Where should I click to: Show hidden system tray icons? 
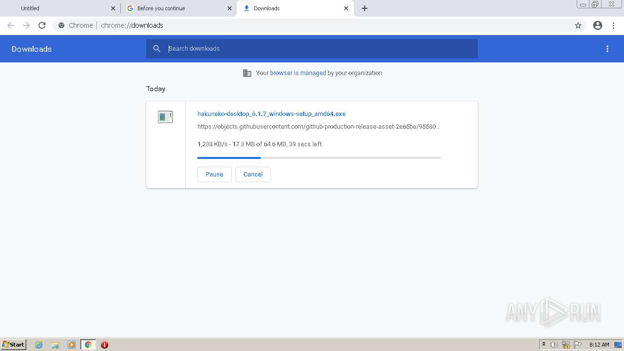pos(544,345)
